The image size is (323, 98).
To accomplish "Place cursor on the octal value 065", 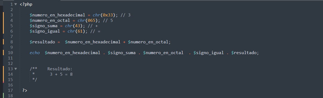I will tap(91, 20).
